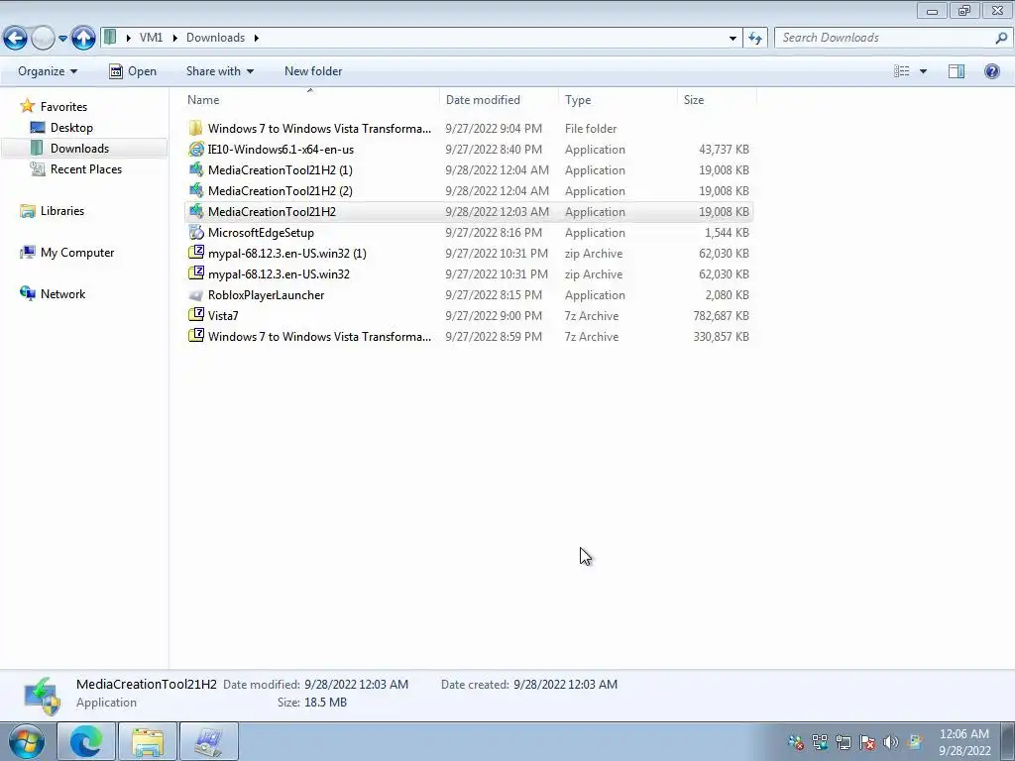This screenshot has width=1015, height=761.
Task: Click the 9/27/2022 8:15 PM date cell
Action: (x=494, y=295)
